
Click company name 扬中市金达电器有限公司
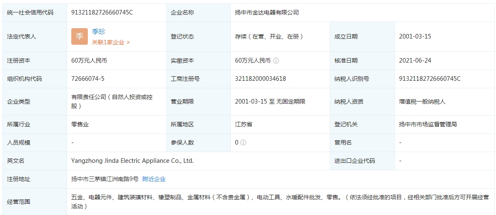click(267, 12)
